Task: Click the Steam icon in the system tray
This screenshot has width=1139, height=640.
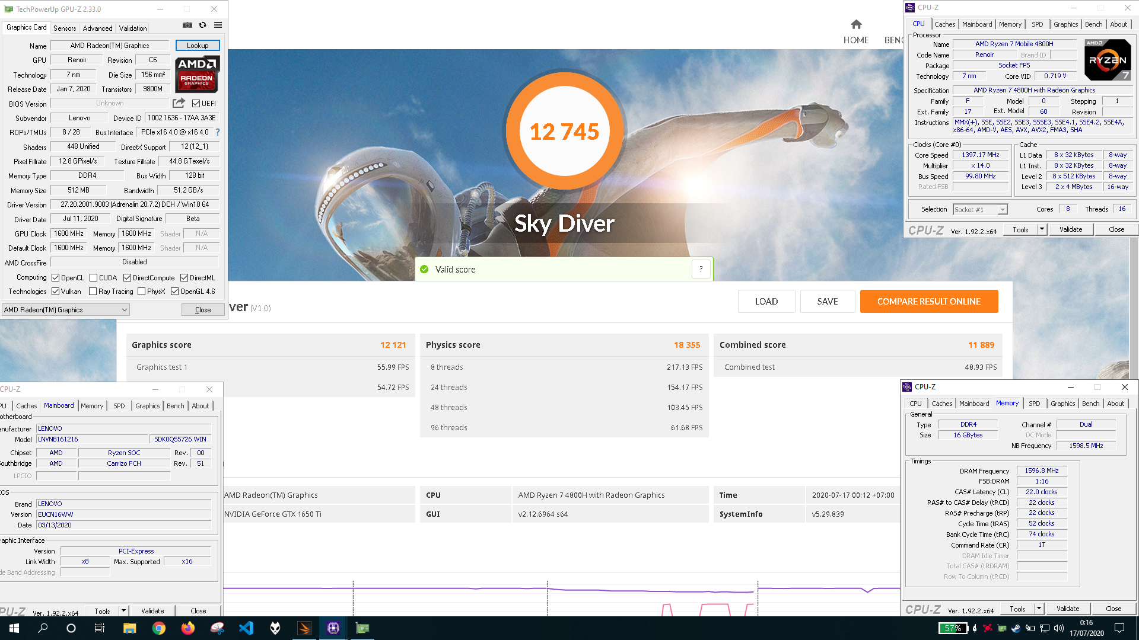Action: click(1016, 628)
